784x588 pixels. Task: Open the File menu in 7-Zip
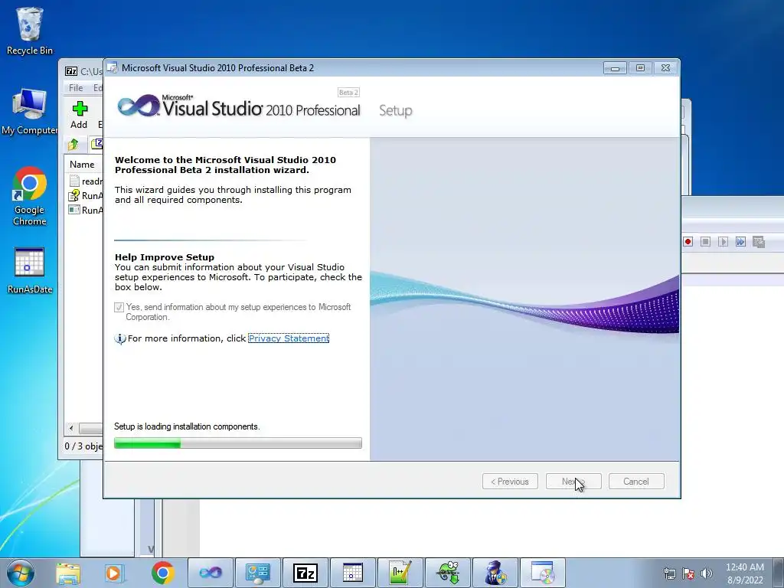76,87
